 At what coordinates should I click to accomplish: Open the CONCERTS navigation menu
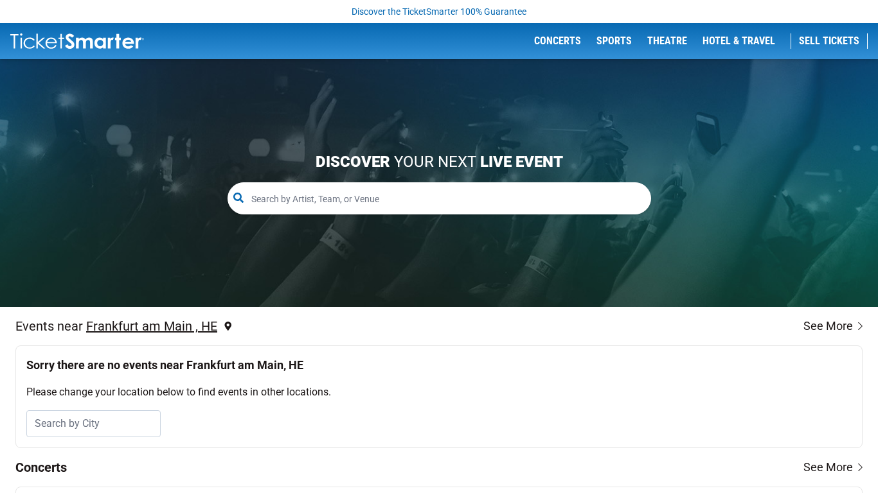pos(557,40)
